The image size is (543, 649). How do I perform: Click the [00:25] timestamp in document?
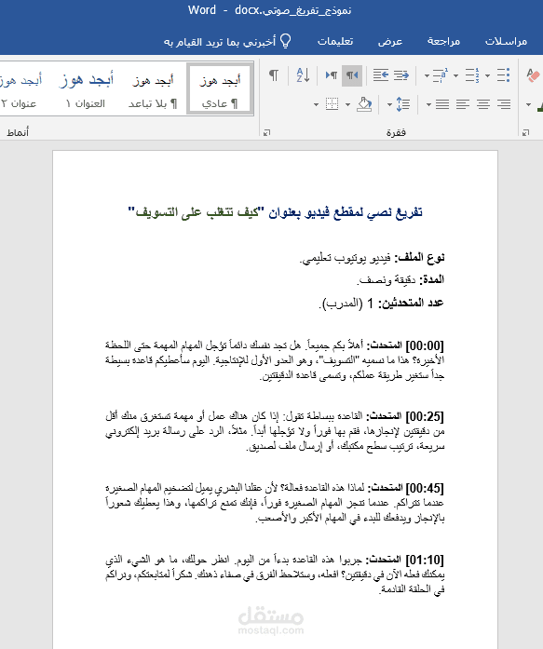click(425, 416)
